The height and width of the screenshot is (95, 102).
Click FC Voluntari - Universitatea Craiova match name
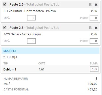point(30,11)
